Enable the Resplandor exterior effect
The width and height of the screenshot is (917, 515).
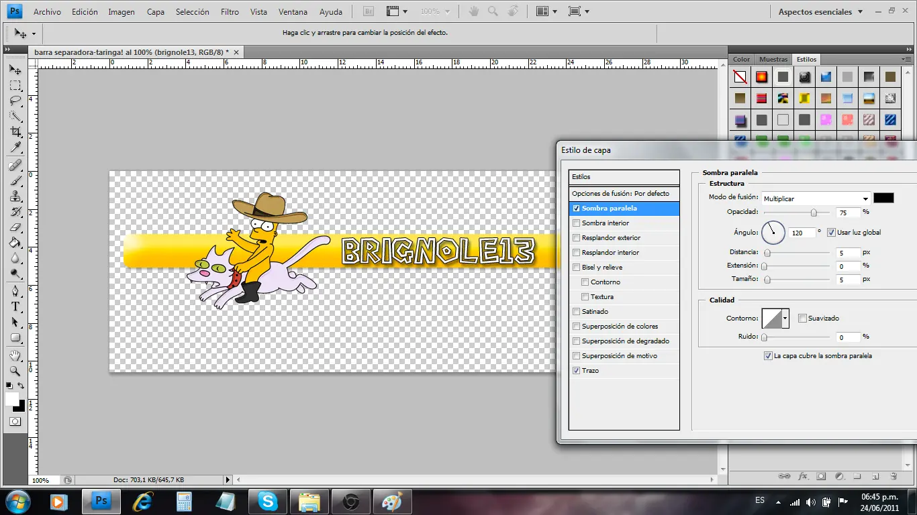click(x=576, y=238)
